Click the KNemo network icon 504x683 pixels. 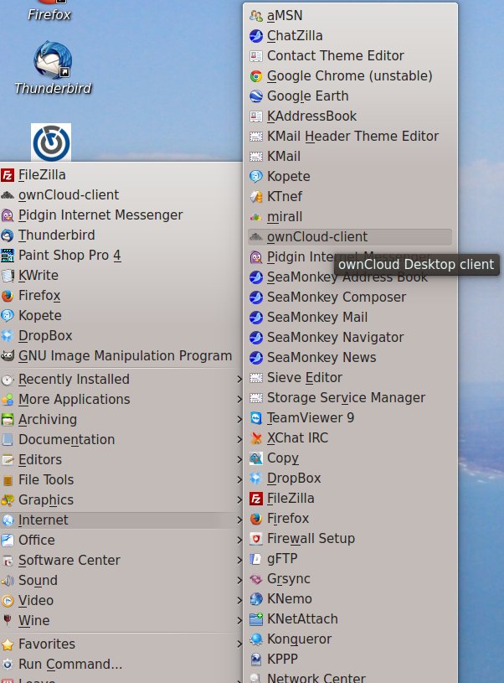coord(256,599)
